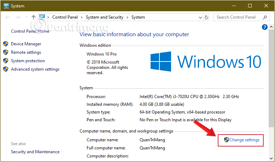This screenshot has width=275, height=162.
Task: Go up one level with Up arrow
Action: (33, 17)
